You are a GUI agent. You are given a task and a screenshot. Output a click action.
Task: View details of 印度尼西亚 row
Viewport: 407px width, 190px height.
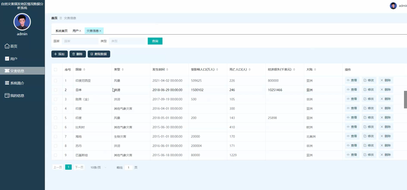pyautogui.click(x=352, y=80)
